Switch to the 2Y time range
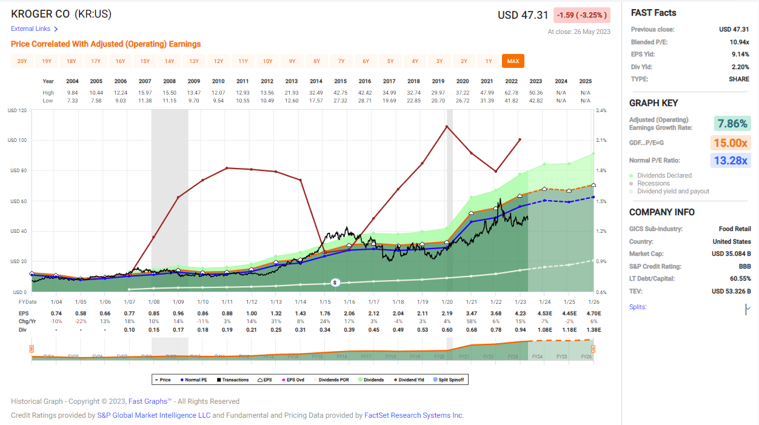 pos(464,61)
